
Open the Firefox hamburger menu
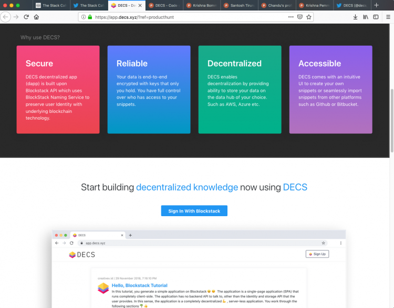(388, 17)
